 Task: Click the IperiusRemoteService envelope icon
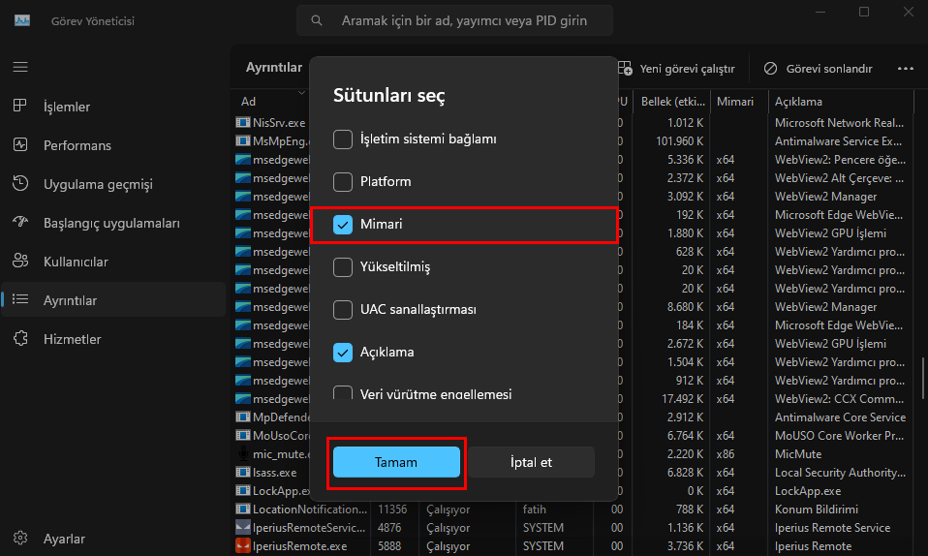242,527
